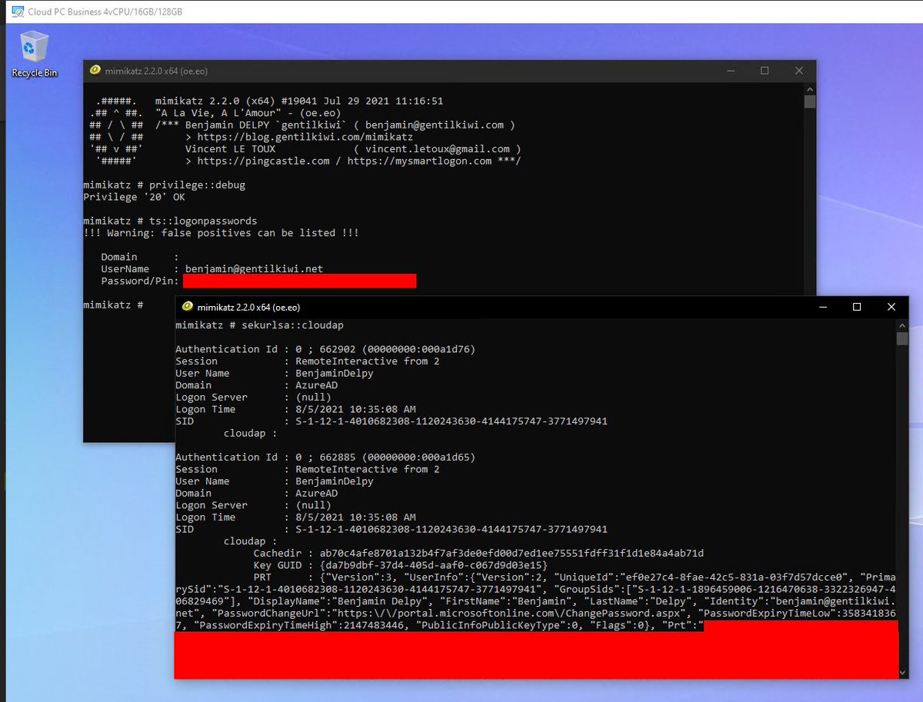Click the 'Key GUID' line
The width and height of the screenshot is (923, 702).
pyautogui.click(x=400, y=565)
